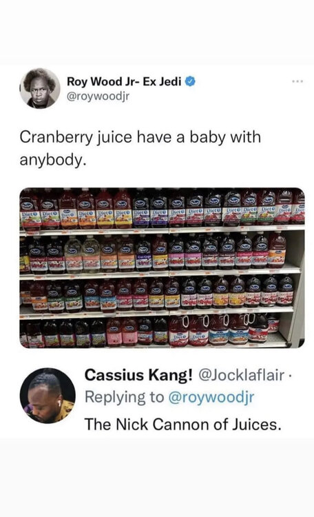This screenshot has width=314, height=517.
Task: Tap the pink-labeled bottles on the bottom shelf
Action: 122,332
